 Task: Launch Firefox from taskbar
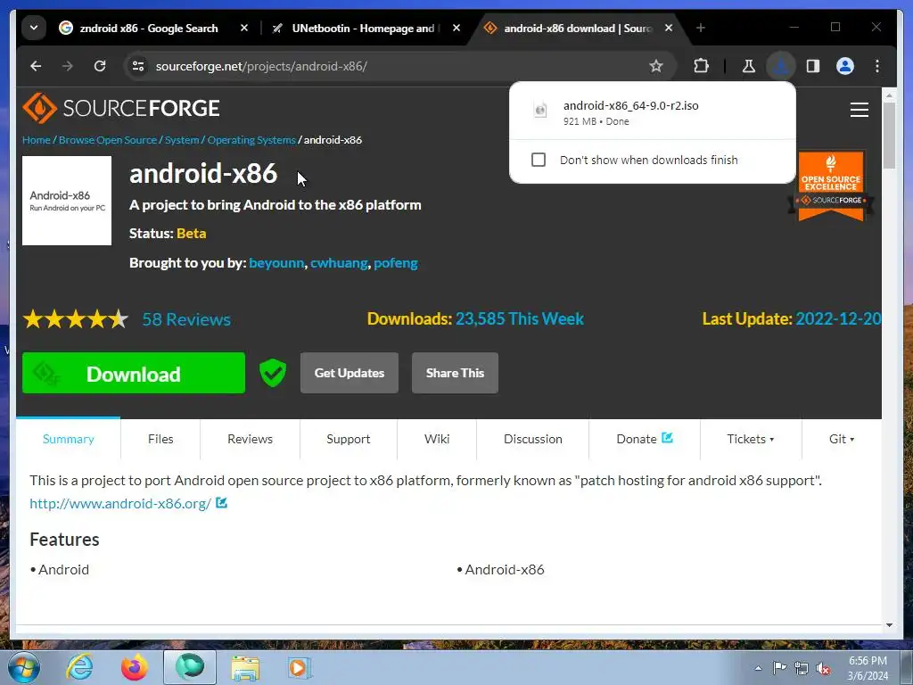(134, 667)
